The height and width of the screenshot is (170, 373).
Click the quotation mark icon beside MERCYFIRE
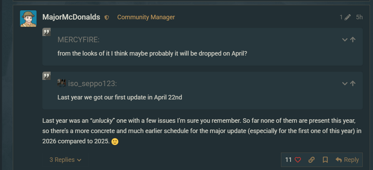coord(47,32)
